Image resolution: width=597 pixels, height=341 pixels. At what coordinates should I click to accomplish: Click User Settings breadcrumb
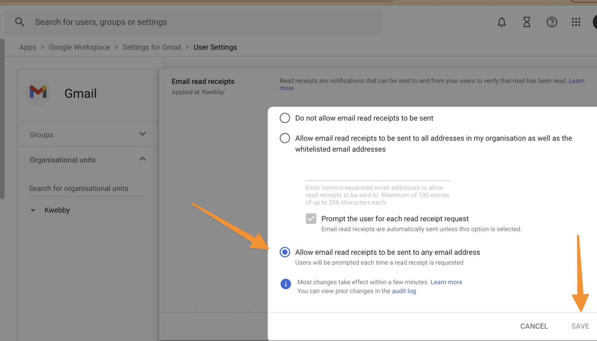pos(215,47)
